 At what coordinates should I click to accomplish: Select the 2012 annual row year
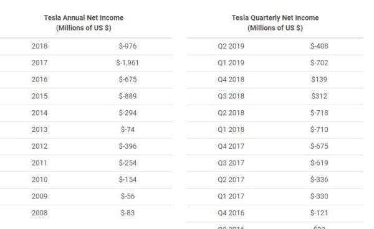[40, 146]
